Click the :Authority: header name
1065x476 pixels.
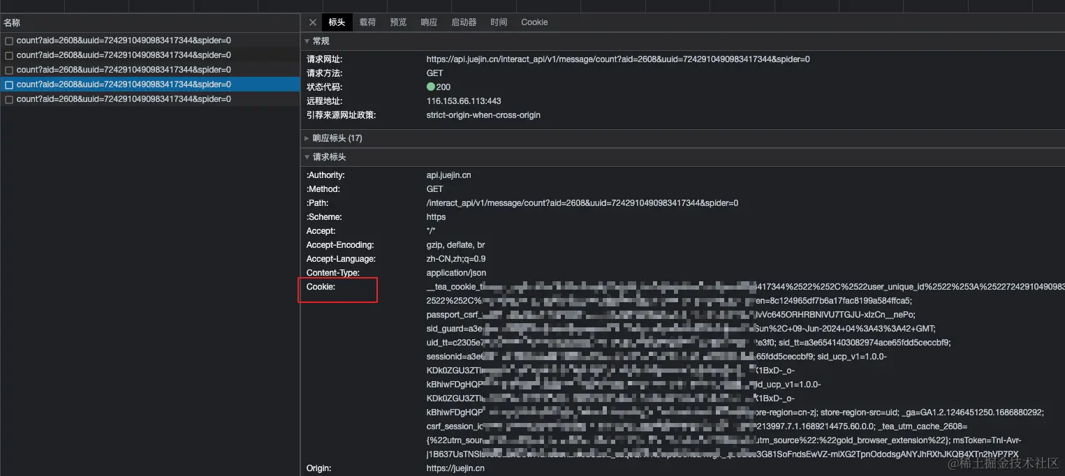point(325,175)
